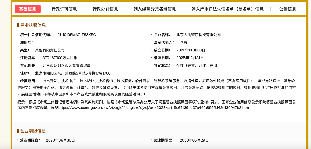Click business term start 2020年06月30日 beside 营业期限自
The image size is (311, 149).
tap(60, 140)
